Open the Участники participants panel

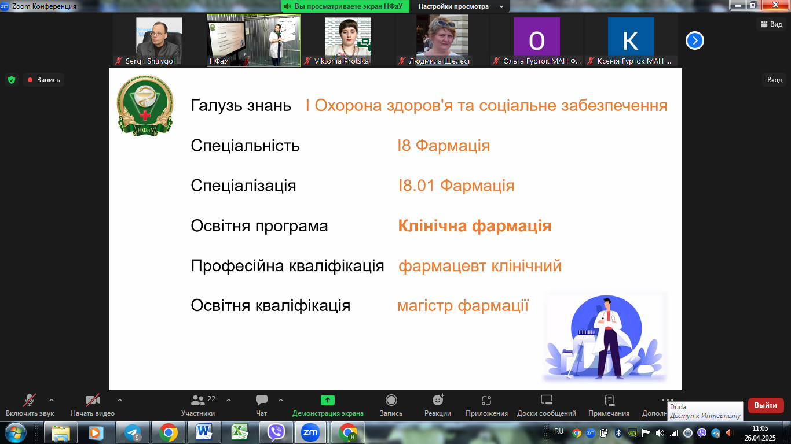(x=198, y=405)
